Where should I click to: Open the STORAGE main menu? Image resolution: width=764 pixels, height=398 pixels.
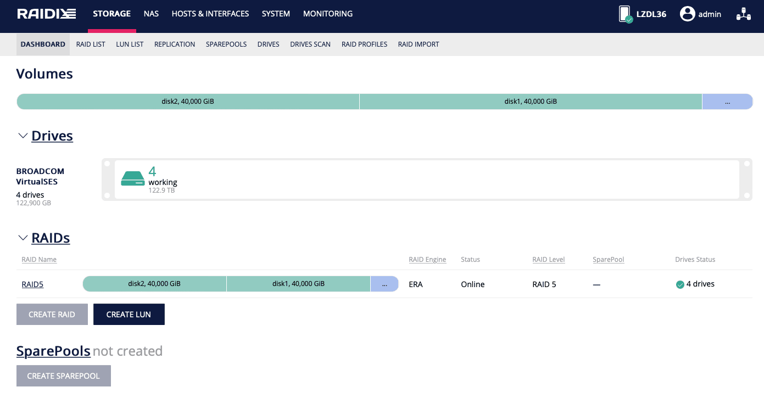(x=111, y=14)
